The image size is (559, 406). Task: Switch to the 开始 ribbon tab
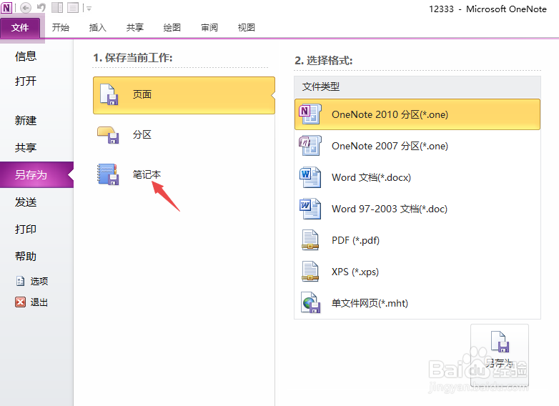61,27
